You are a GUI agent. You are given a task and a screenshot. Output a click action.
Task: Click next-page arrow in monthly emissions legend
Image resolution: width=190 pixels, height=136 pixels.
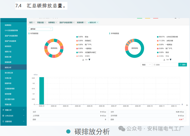[x=90, y=60]
